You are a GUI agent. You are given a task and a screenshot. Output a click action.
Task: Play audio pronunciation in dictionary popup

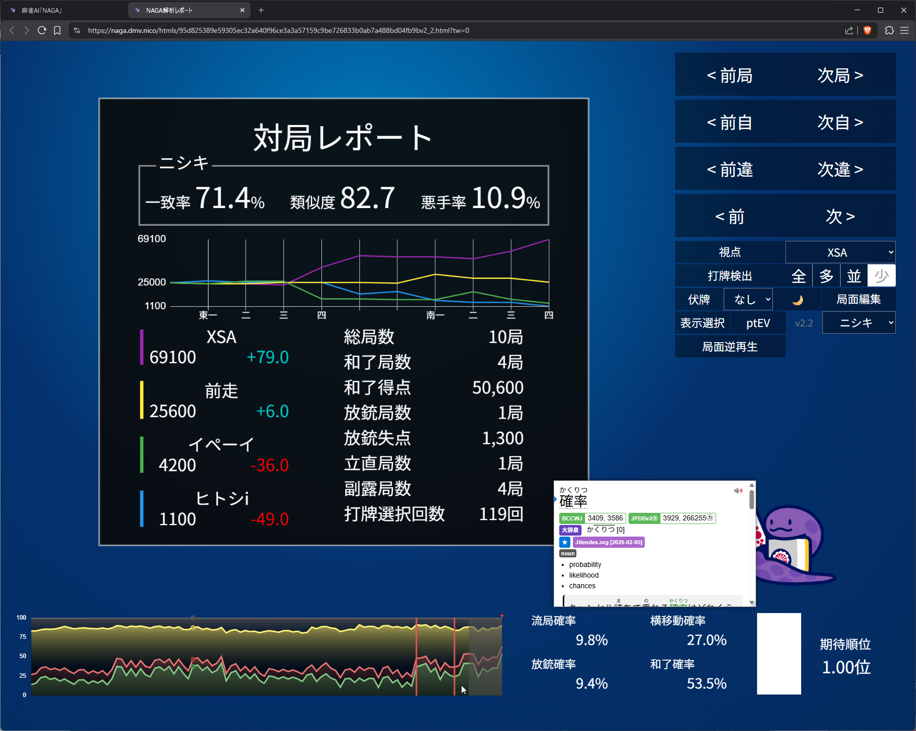738,491
